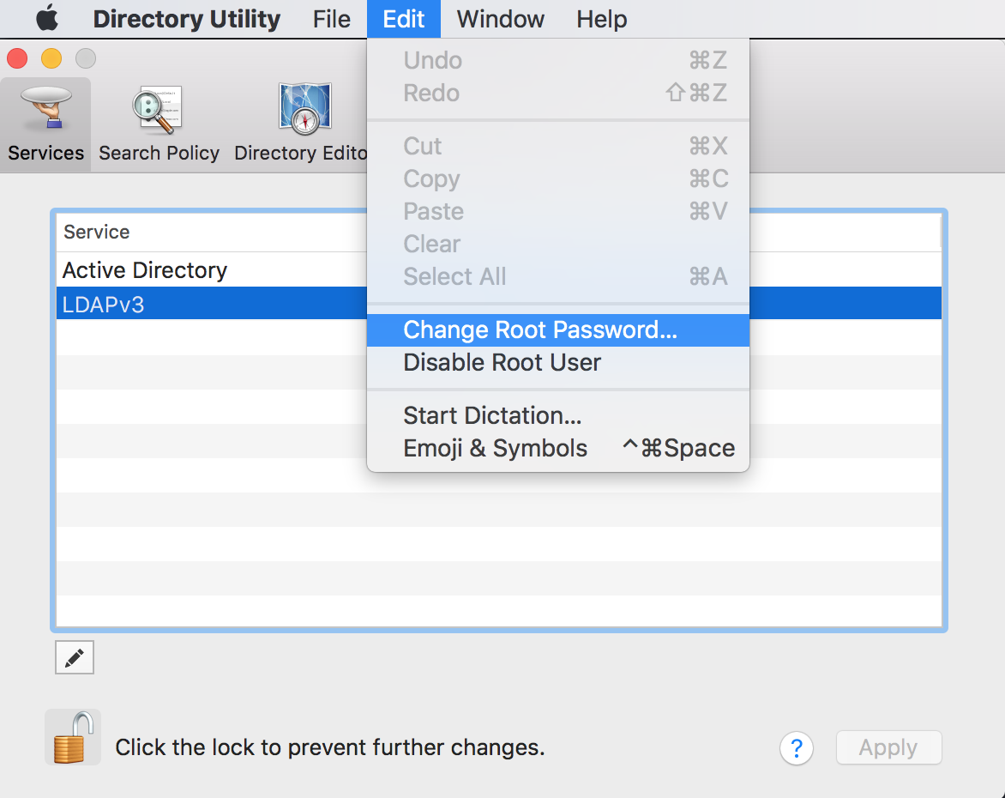The height and width of the screenshot is (798, 1005).
Task: Open the Directory Utility application menu
Action: 186,19
